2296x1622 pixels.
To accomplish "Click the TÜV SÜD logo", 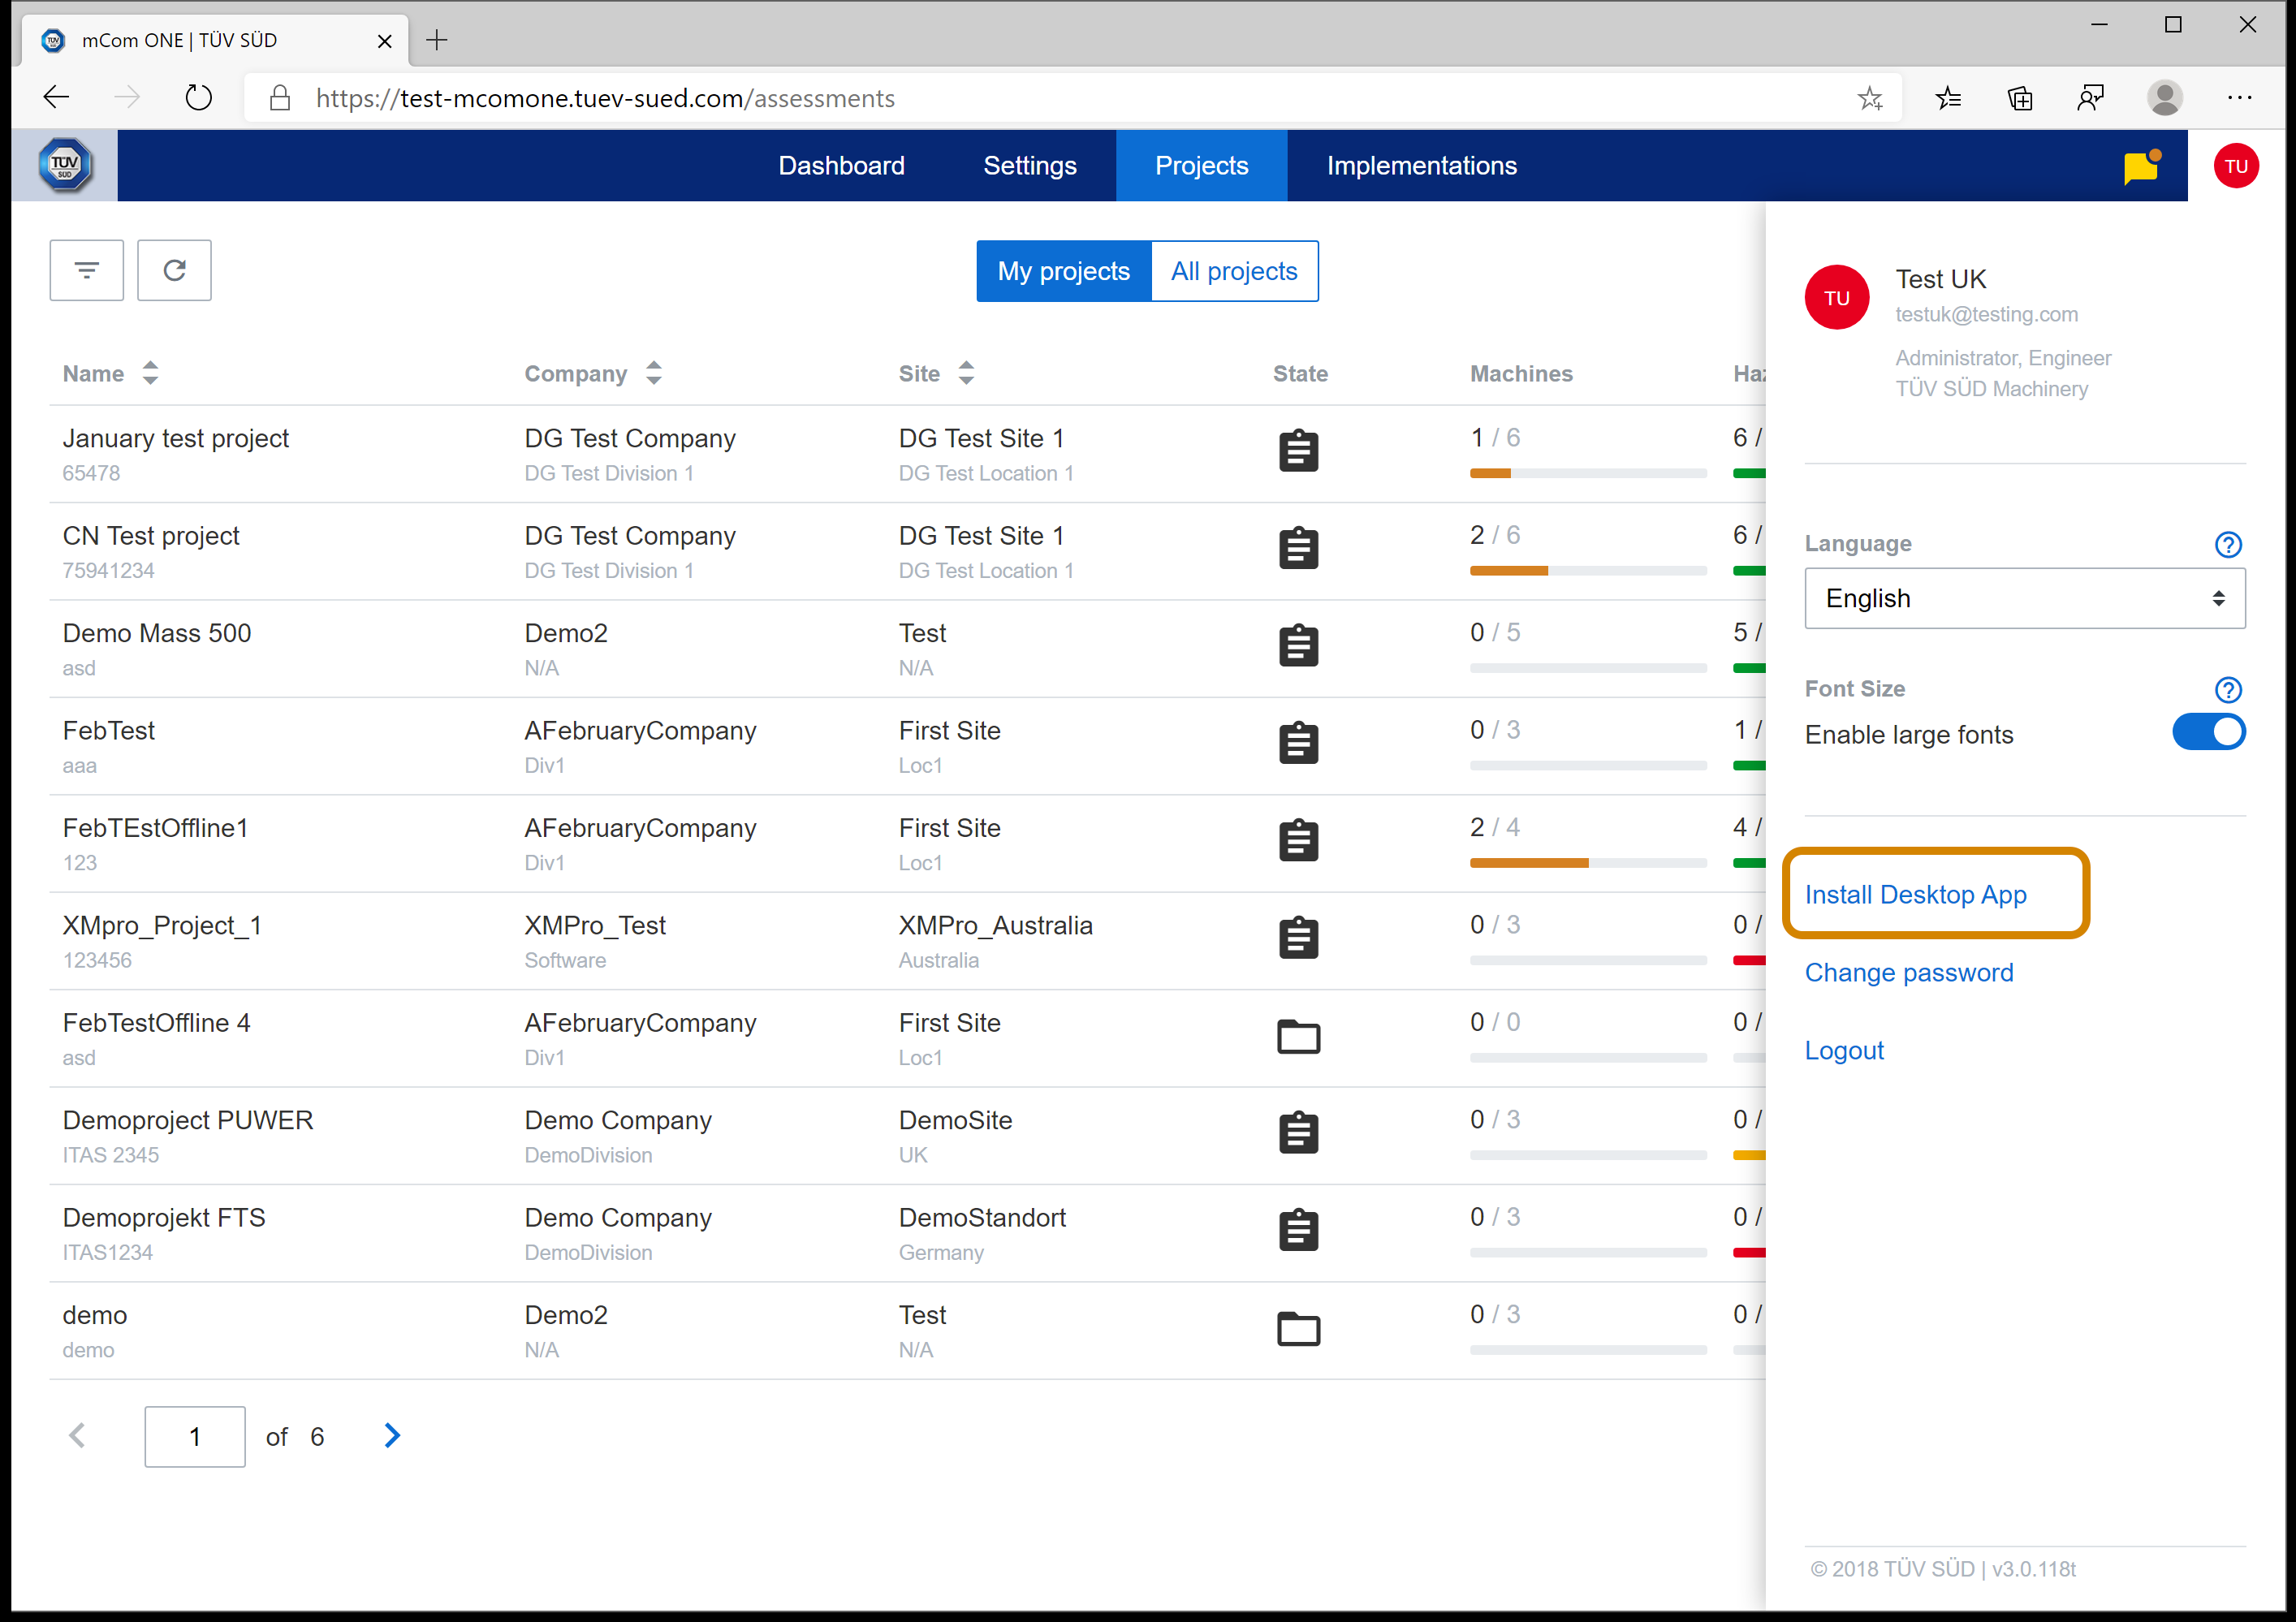I will point(65,165).
